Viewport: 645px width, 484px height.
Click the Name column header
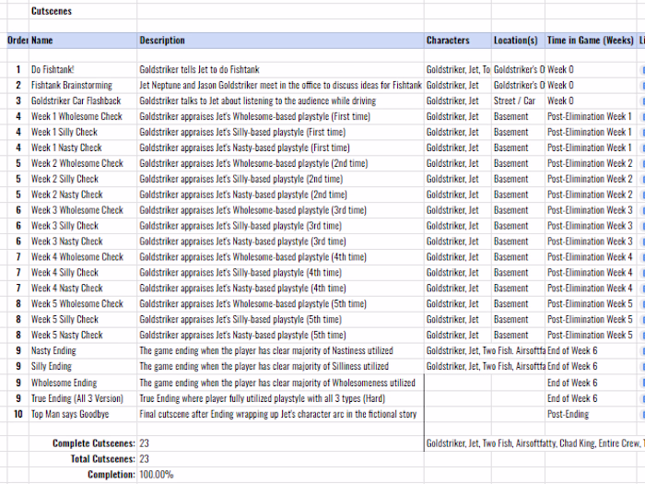(x=42, y=41)
